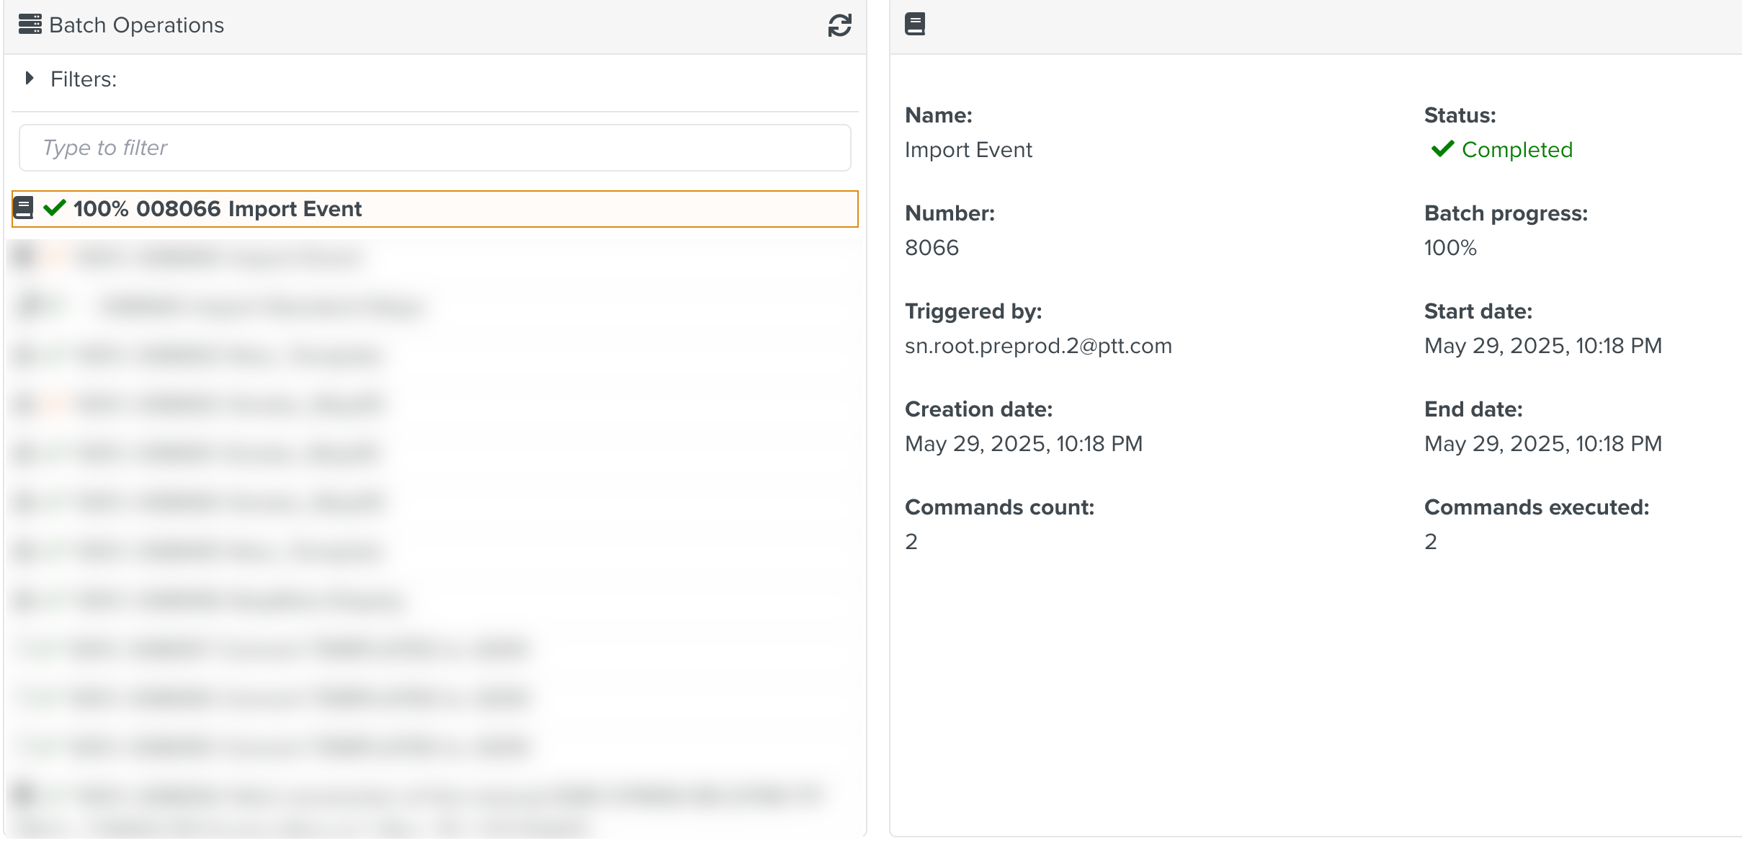Expand the Filters disclosure triangle
Screen dimensions: 1742x846
tap(30, 78)
